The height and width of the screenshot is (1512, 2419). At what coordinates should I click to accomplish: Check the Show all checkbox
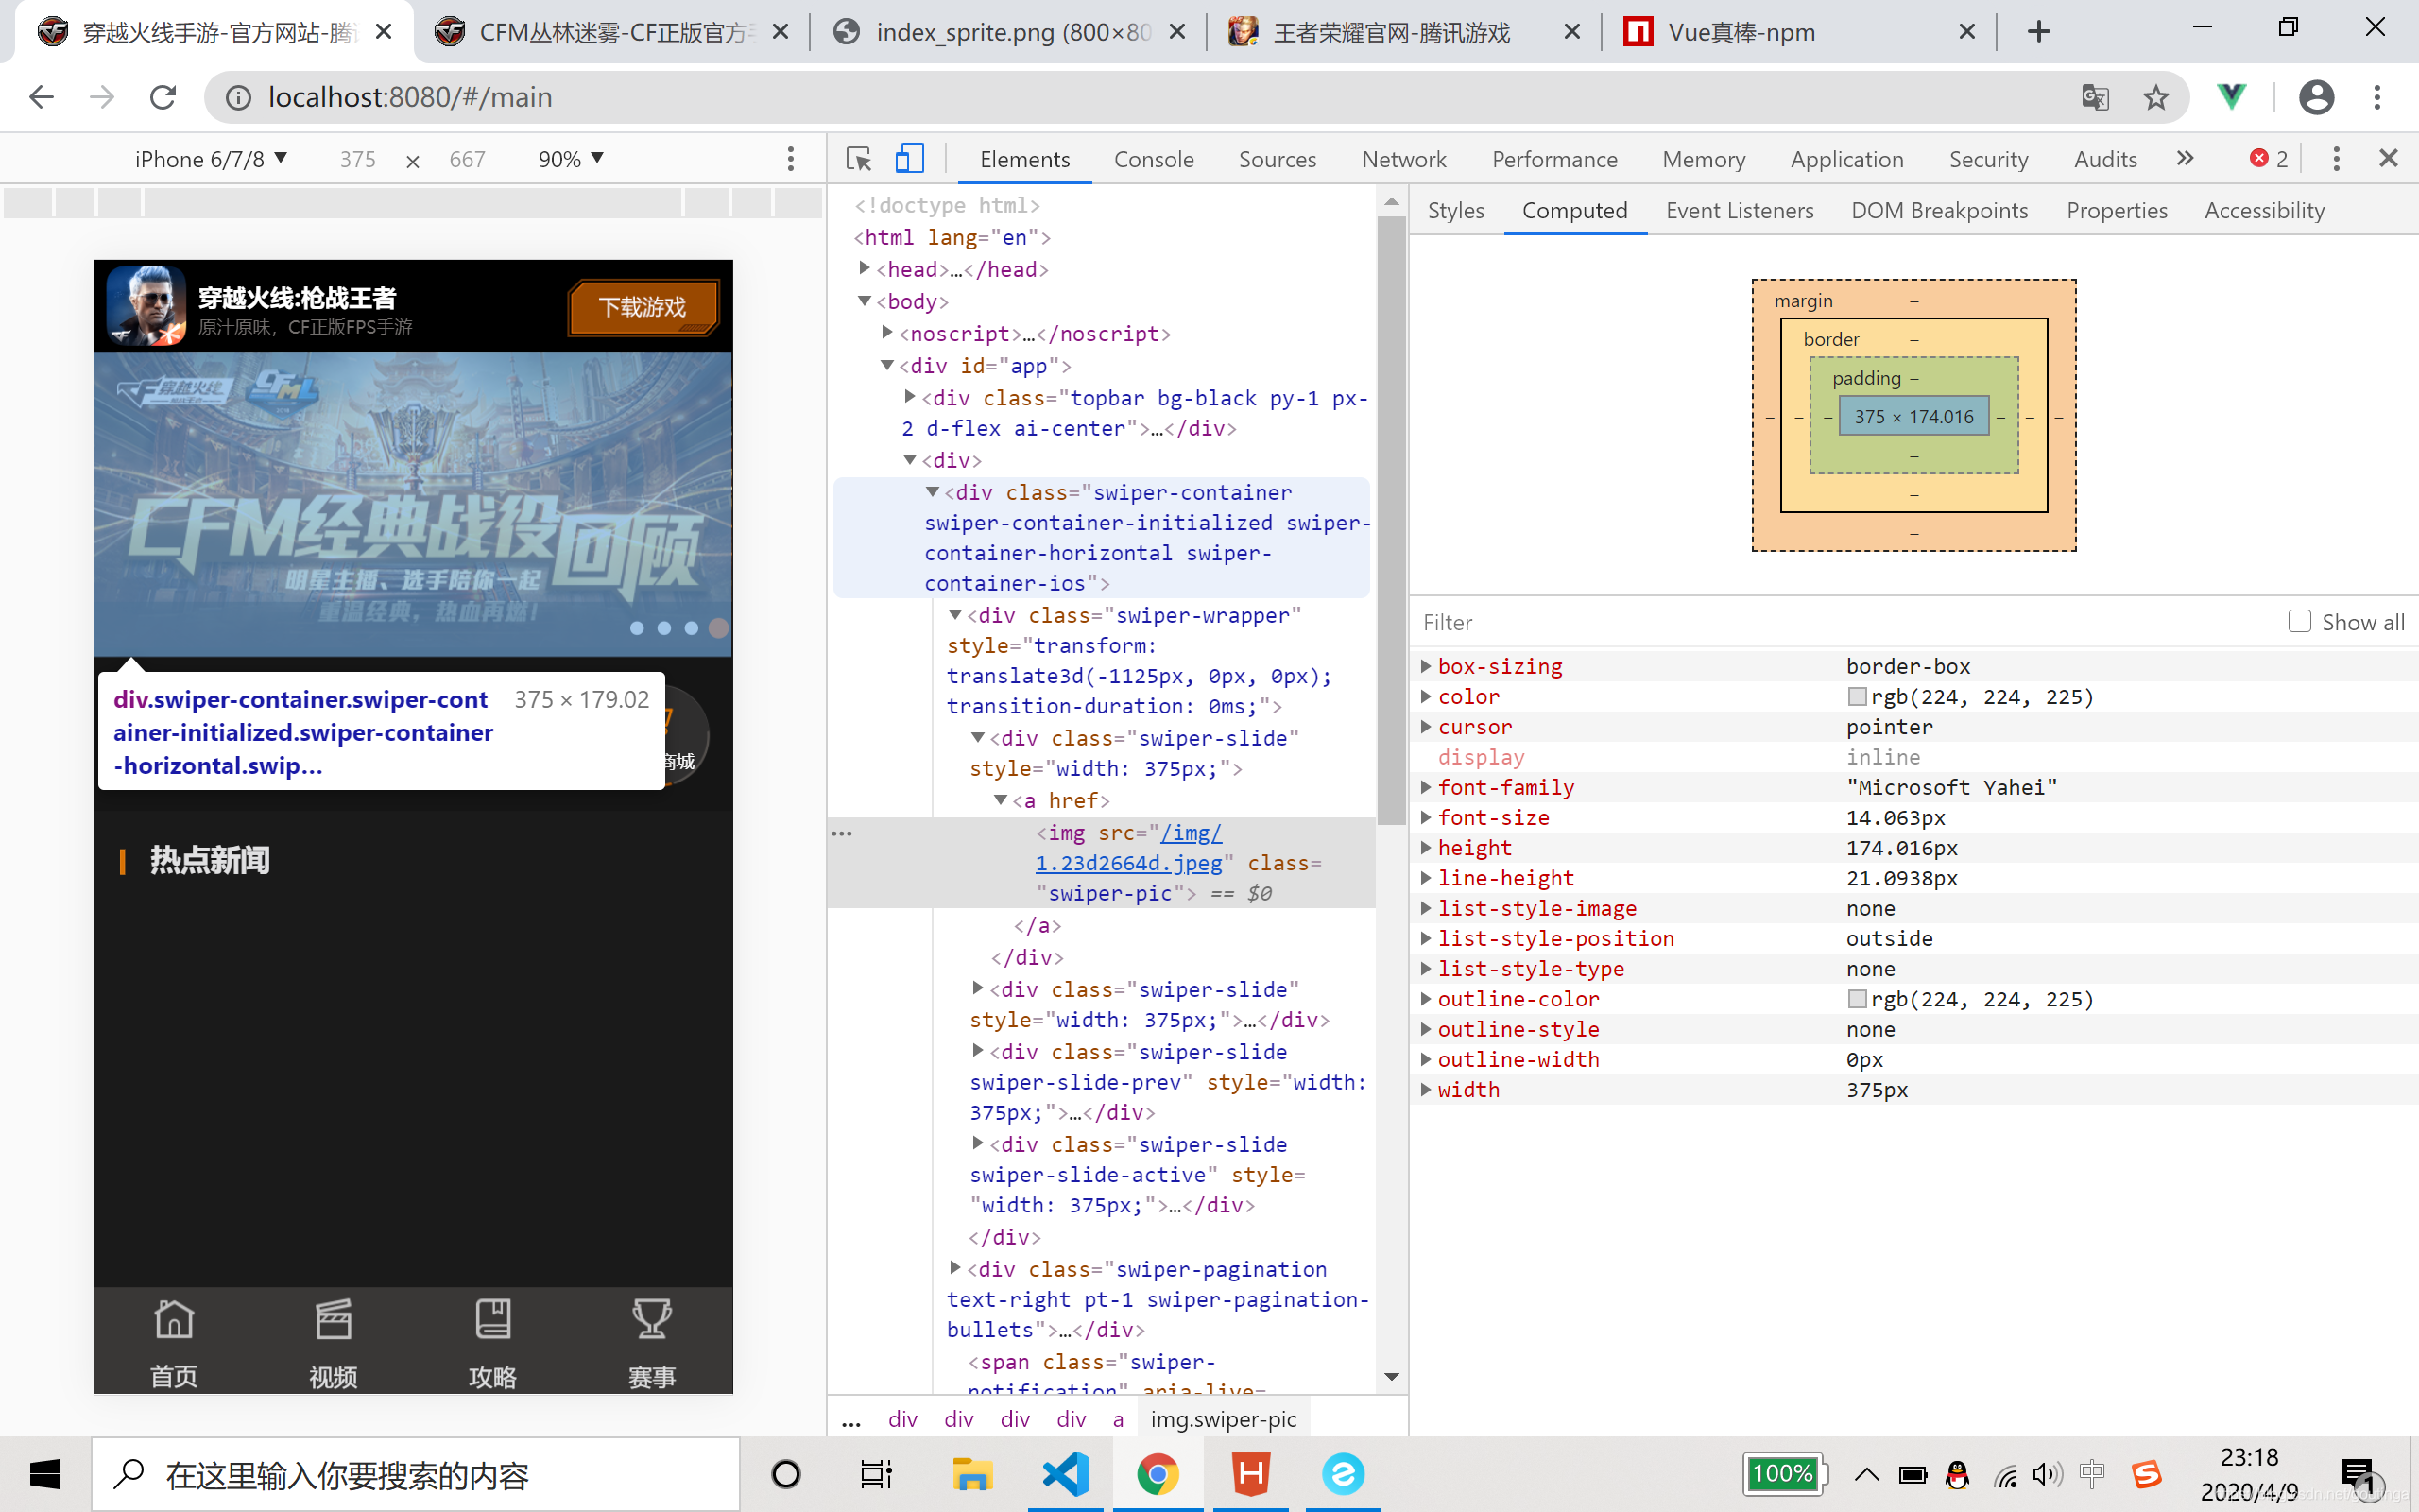(x=2300, y=621)
